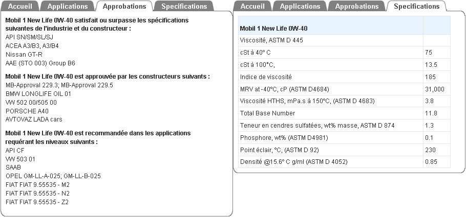
Task: Click the cSt à 40° C value 75
Action: point(429,52)
